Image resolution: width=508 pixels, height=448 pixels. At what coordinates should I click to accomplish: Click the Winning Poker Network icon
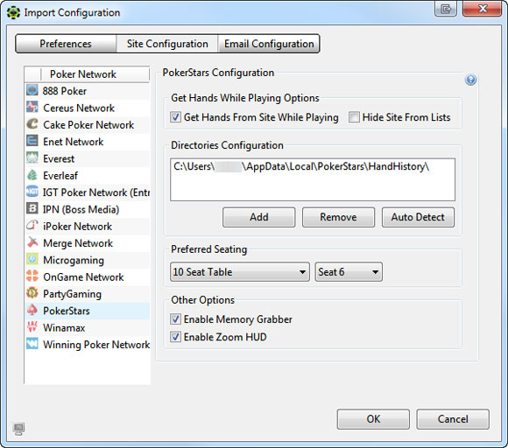[x=32, y=344]
